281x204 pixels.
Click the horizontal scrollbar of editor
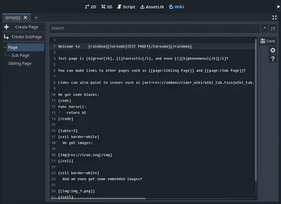(x=98, y=198)
